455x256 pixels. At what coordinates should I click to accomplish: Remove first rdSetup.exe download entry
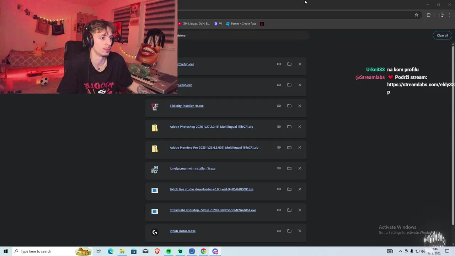[300, 64]
